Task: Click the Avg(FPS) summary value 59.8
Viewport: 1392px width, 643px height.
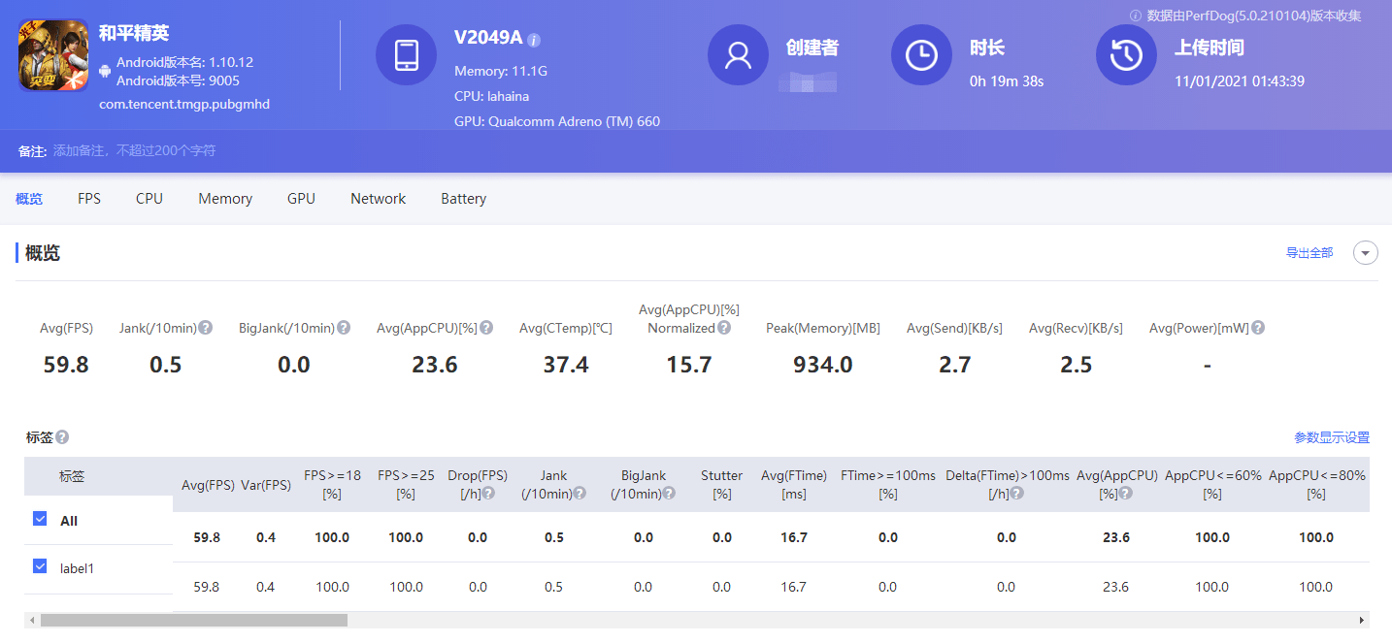Action: tap(66, 365)
